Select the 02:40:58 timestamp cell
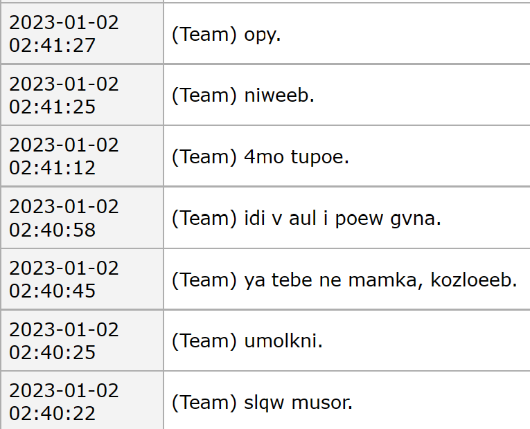This screenshot has width=530, height=429. [x=64, y=218]
